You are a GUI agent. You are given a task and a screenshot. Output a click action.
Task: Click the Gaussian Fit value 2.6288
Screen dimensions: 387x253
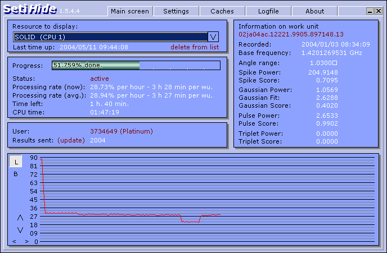coord(327,98)
